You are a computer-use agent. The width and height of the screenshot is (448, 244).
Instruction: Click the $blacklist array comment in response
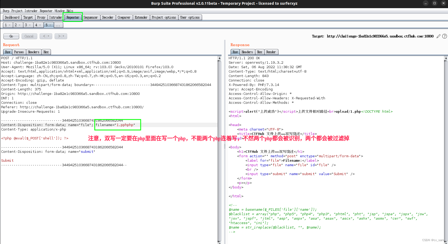(328, 219)
